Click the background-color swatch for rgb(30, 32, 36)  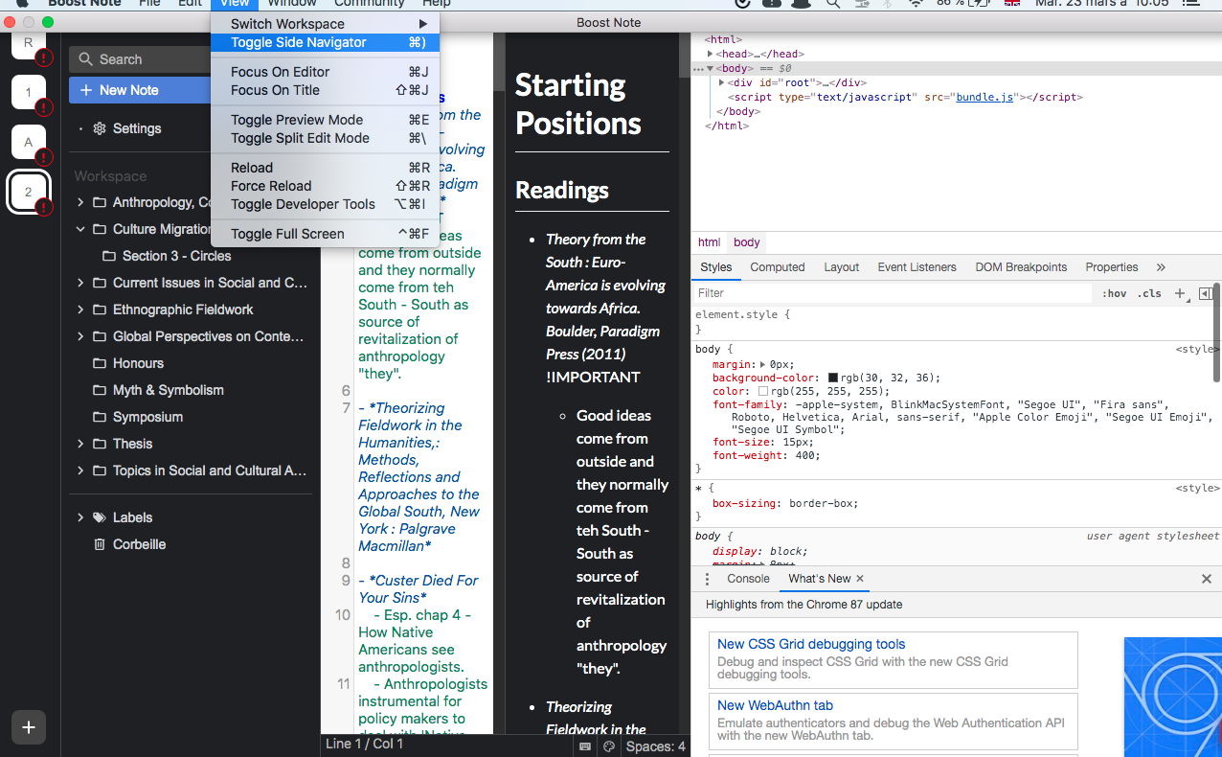pos(835,378)
